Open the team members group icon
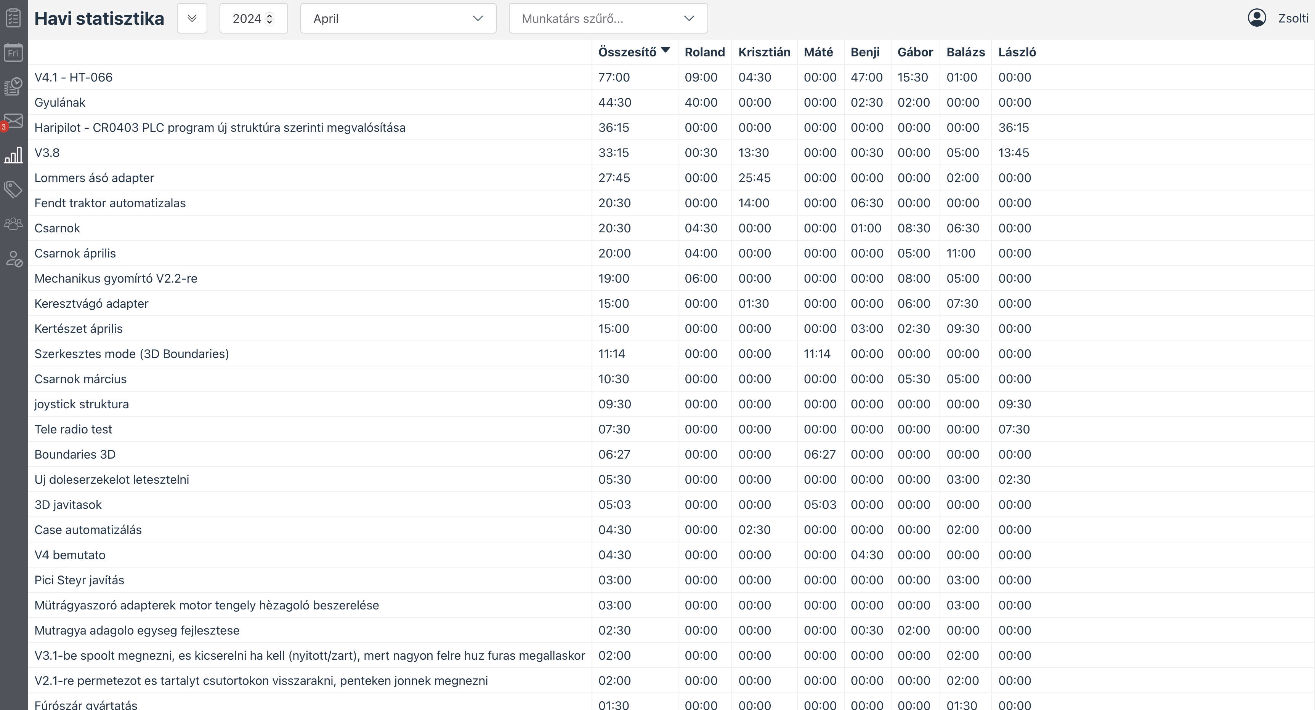Screen dimensions: 1315x710 pos(13,224)
